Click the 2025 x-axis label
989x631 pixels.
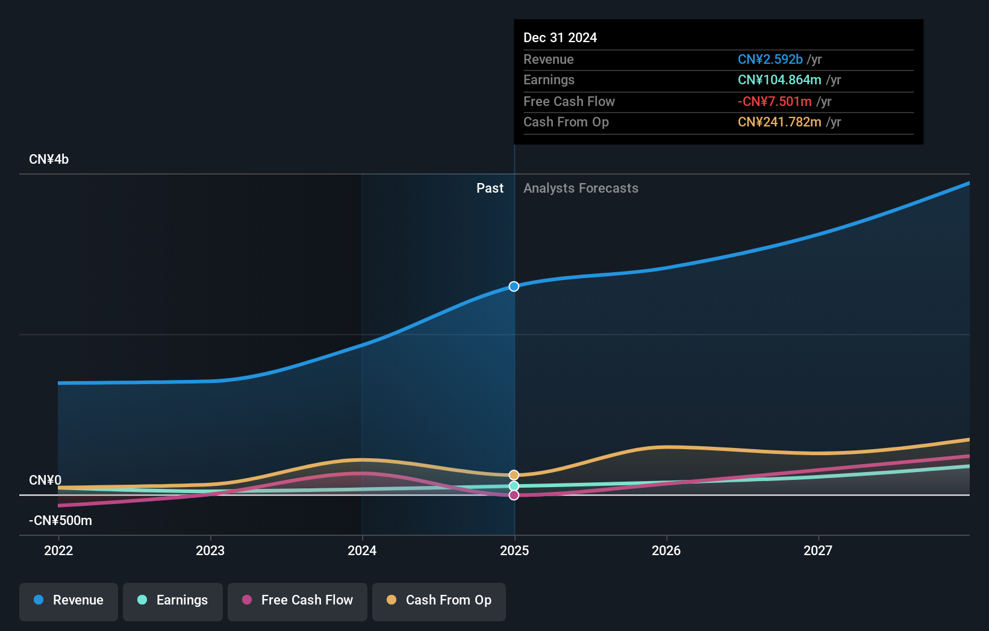[514, 550]
